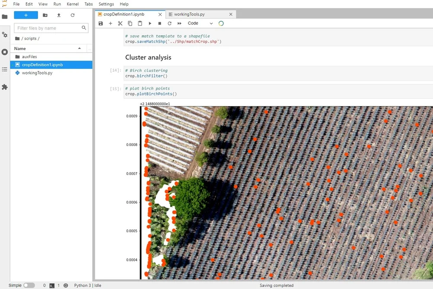Navigate to scripts via breadcrumb

(30, 38)
